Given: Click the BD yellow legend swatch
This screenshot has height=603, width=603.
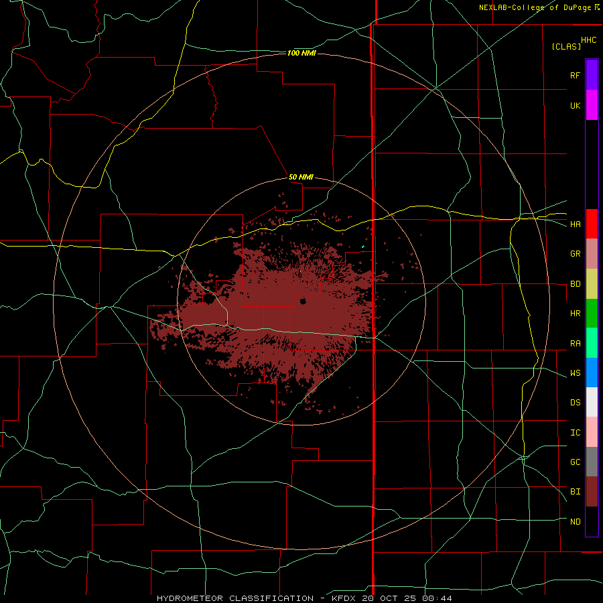Looking at the screenshot, I should pos(592,284).
